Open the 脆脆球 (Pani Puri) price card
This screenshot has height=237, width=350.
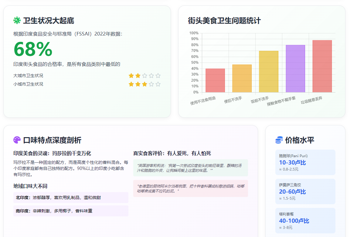[305, 162]
